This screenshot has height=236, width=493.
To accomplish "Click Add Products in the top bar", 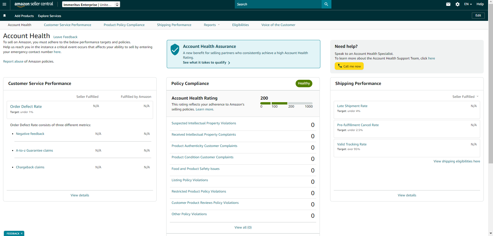I will [x=24, y=16].
